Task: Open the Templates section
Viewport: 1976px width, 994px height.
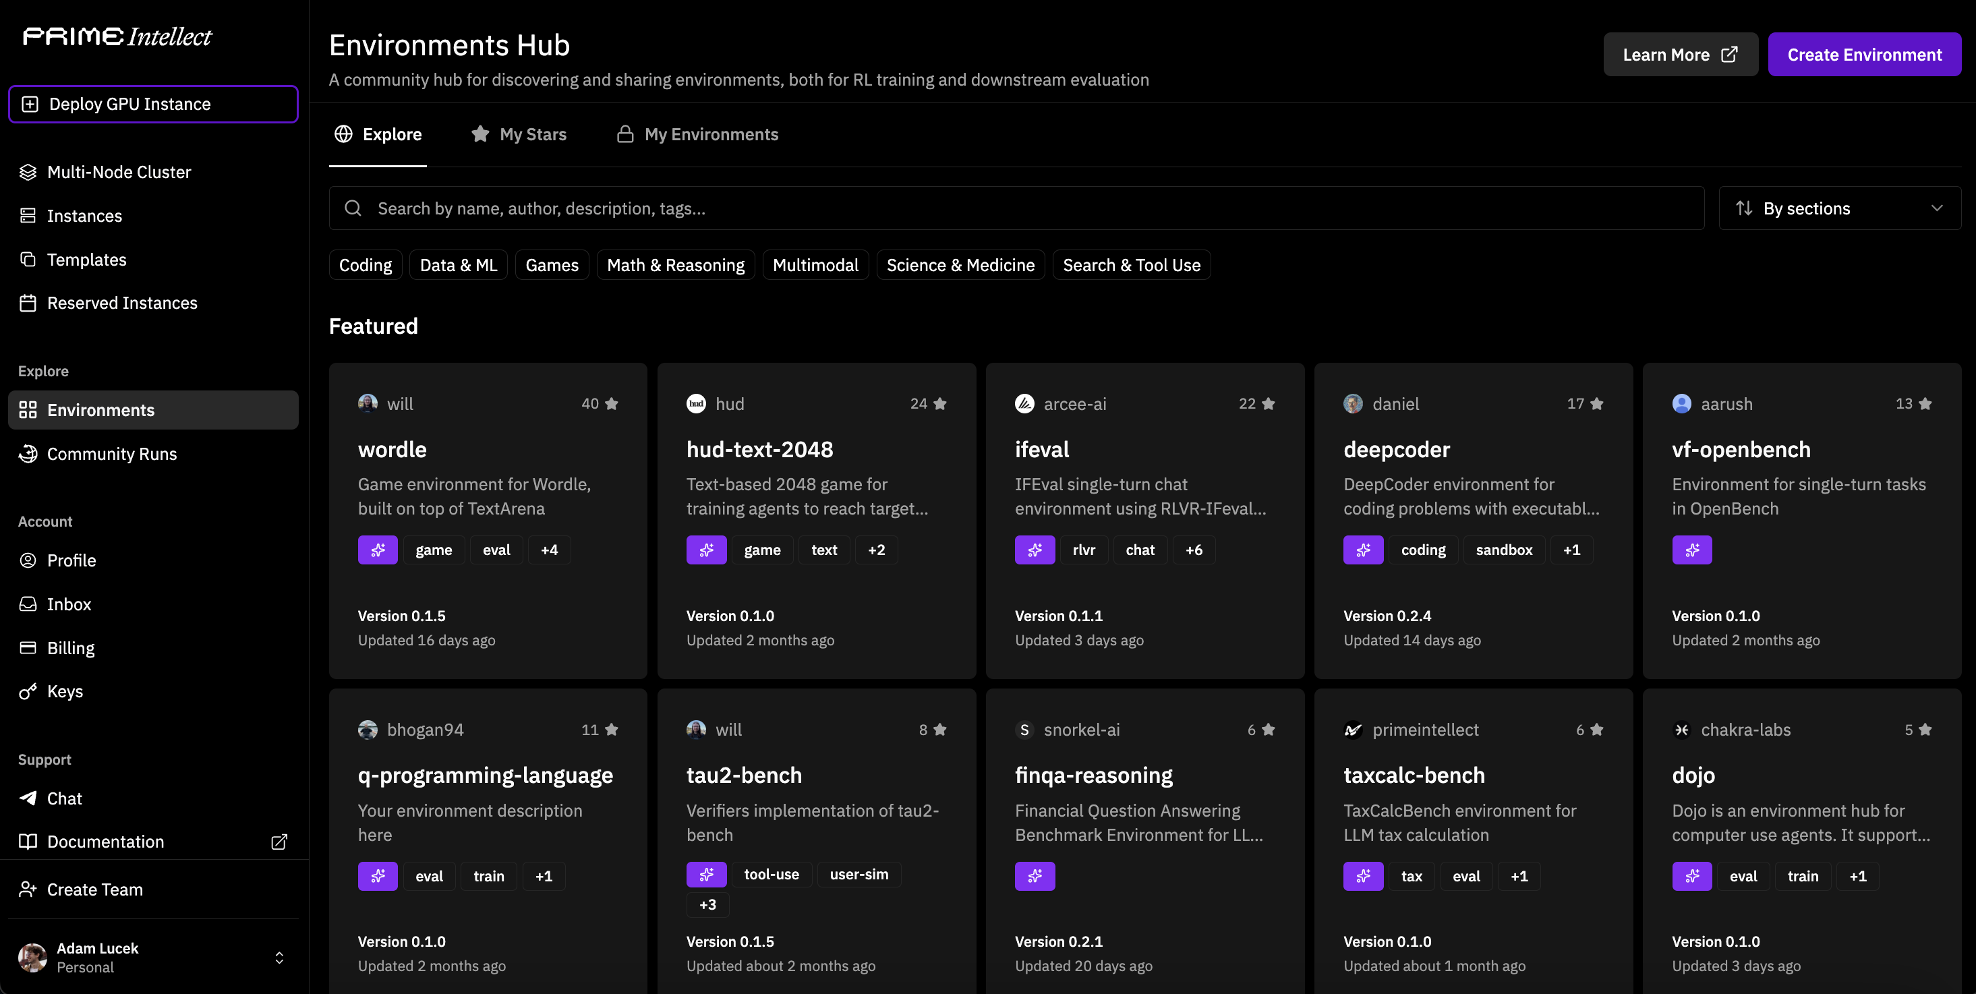Action: [x=87, y=259]
